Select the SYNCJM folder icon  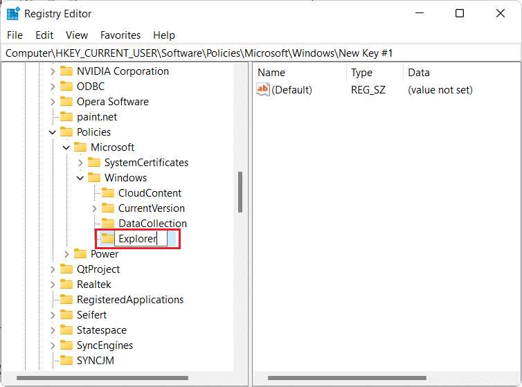click(66, 361)
